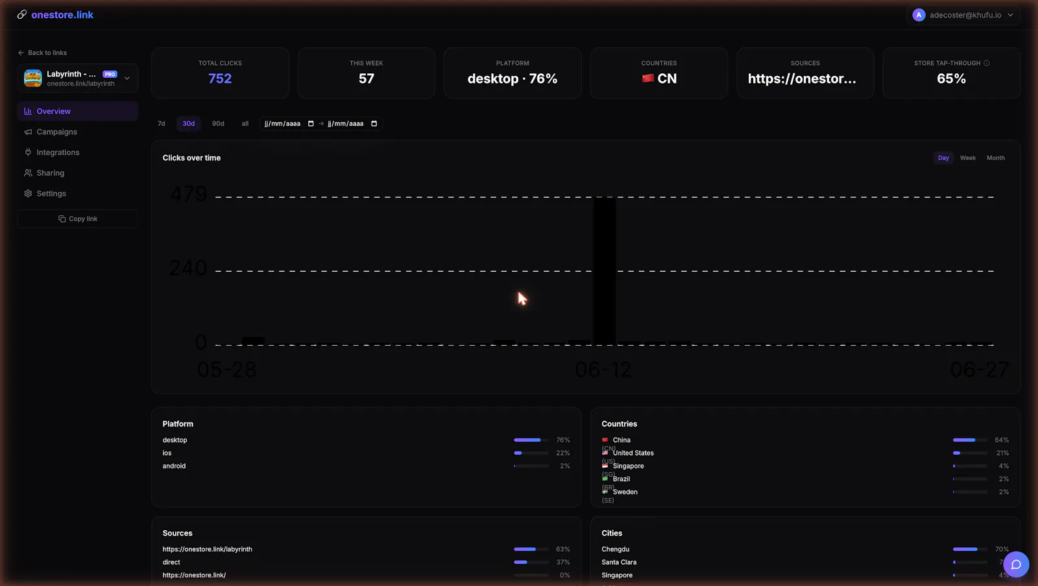This screenshot has height=586, width=1038.
Task: Select the 7d time range
Action: (x=162, y=123)
